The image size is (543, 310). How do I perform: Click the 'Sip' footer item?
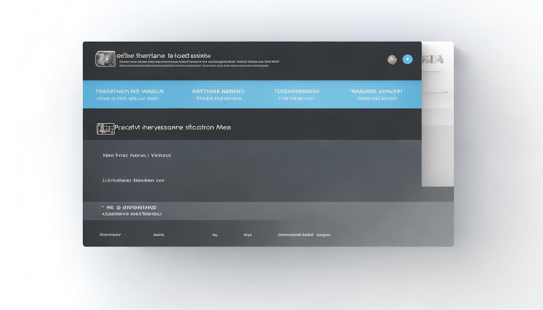coord(248,235)
